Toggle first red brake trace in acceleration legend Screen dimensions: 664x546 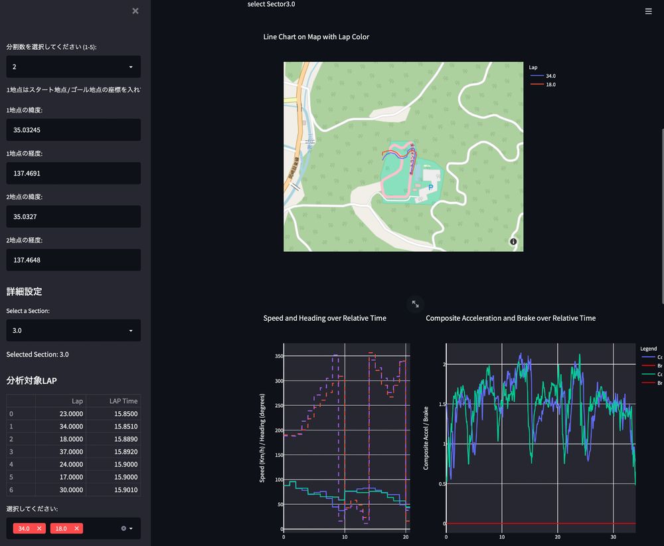(x=652, y=365)
